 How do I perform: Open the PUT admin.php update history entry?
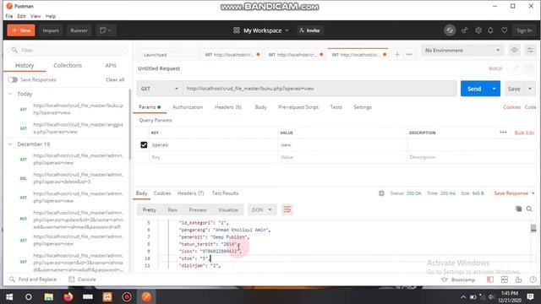78,220
